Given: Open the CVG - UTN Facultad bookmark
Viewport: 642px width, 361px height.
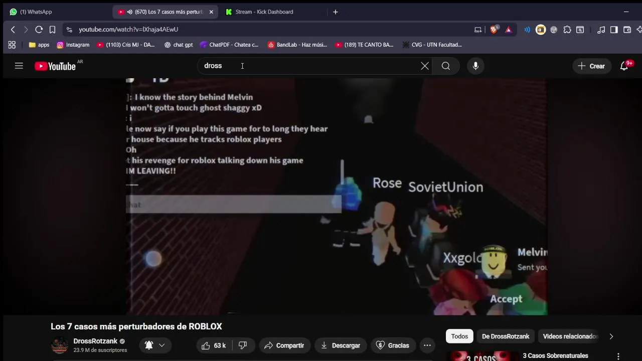Looking at the screenshot, I should (x=432, y=45).
